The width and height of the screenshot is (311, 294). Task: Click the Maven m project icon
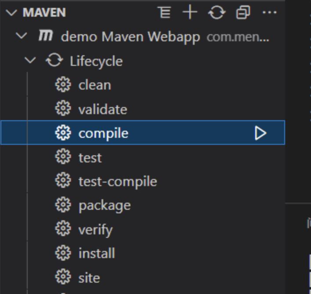point(46,35)
